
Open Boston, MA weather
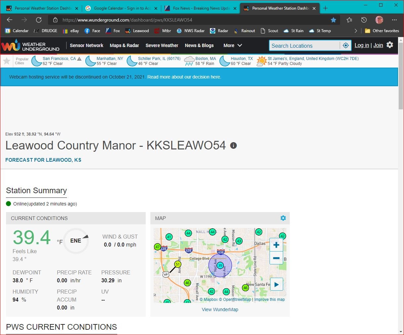205,59
